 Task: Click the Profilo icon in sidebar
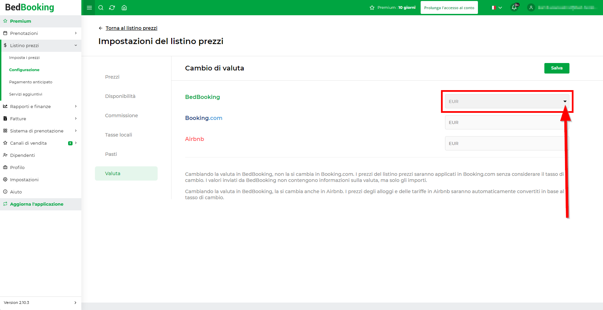tap(5, 167)
